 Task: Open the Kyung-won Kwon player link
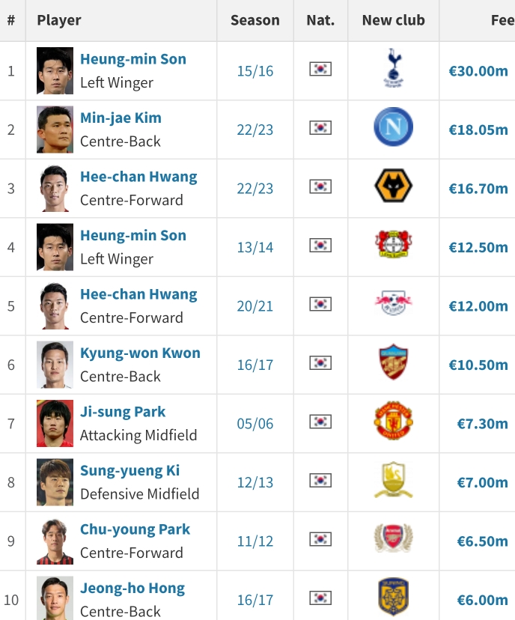click(x=140, y=353)
